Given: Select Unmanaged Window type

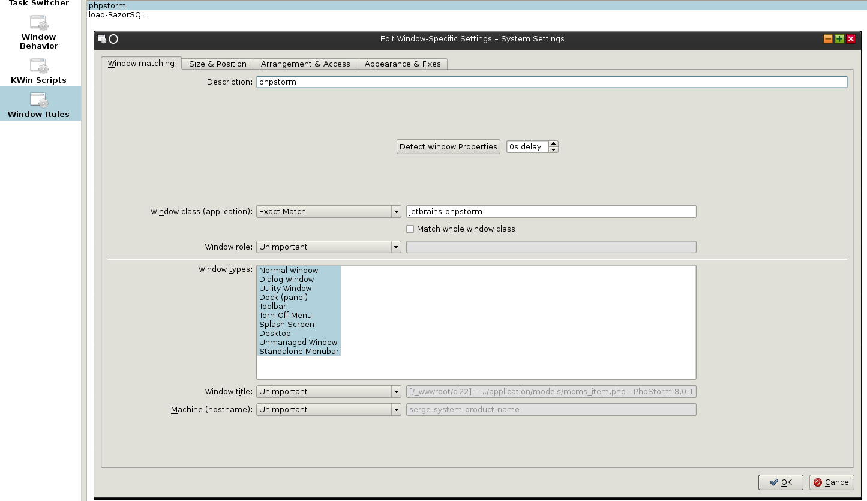Looking at the screenshot, I should [x=298, y=342].
